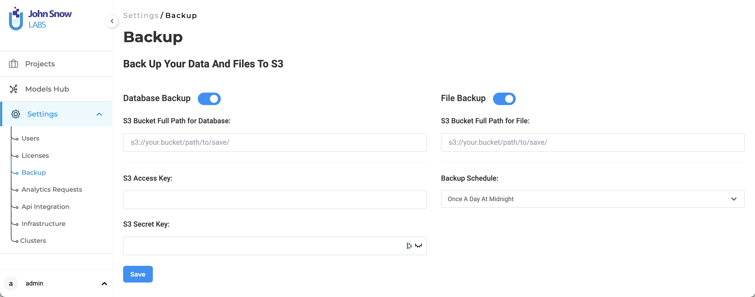Toggle Secret Key visibility eye icon
The image size is (755, 297).
click(419, 246)
